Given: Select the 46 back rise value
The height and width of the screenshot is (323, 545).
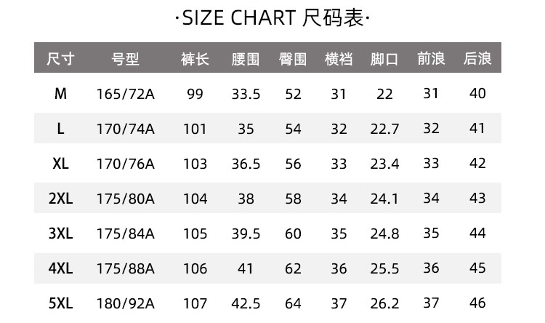Looking at the screenshot, I should coord(477,303).
